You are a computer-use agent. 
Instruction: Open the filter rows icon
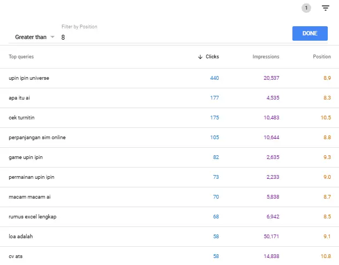(x=325, y=8)
